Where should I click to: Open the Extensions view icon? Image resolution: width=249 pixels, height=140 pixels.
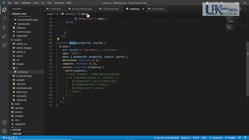point(4,45)
